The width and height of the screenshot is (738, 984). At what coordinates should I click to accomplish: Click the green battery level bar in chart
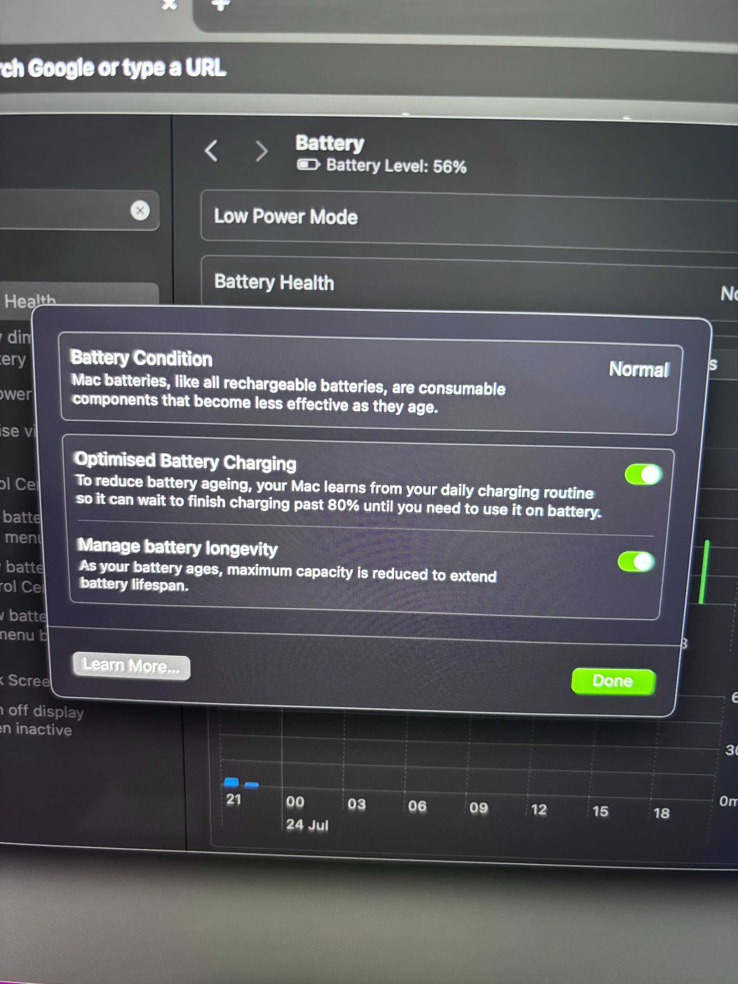[704, 572]
